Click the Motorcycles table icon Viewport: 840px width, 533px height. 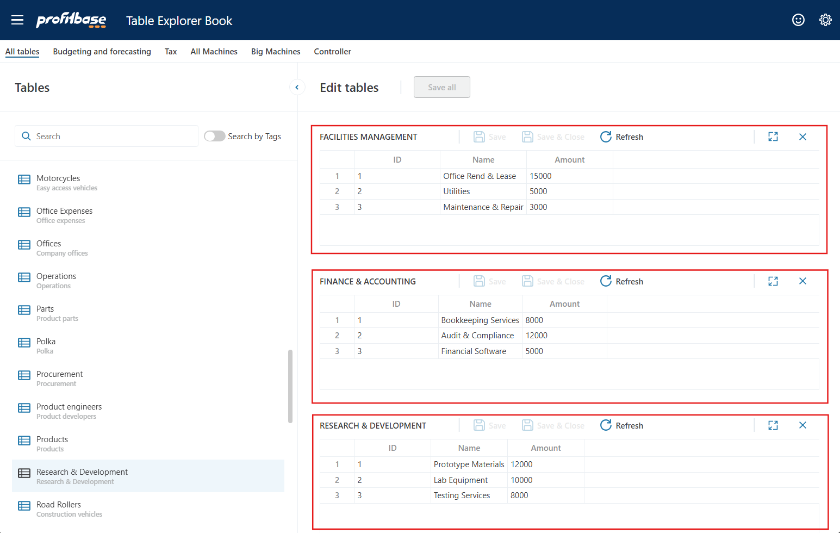pyautogui.click(x=24, y=180)
